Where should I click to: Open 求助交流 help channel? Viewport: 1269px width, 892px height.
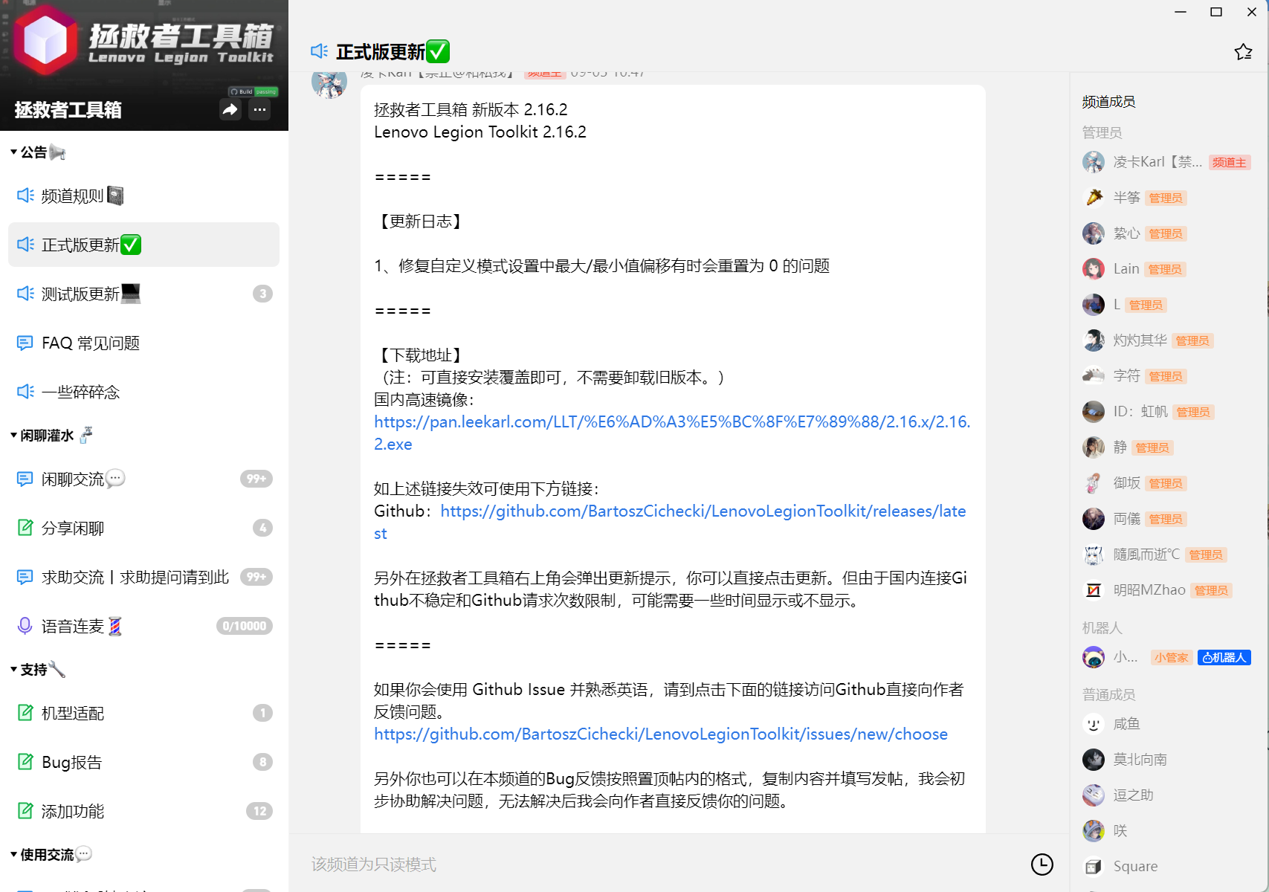click(143, 577)
